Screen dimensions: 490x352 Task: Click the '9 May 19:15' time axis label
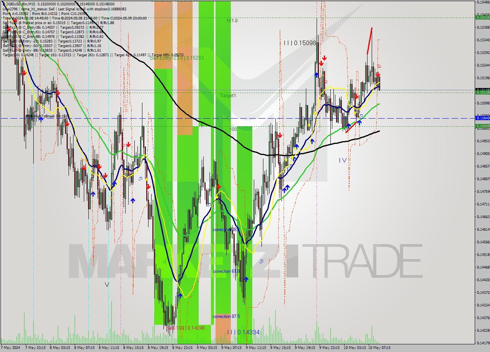point(305,348)
